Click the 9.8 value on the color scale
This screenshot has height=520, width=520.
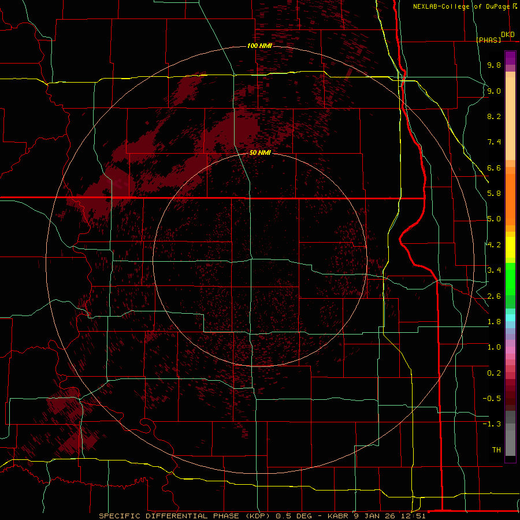494,65
